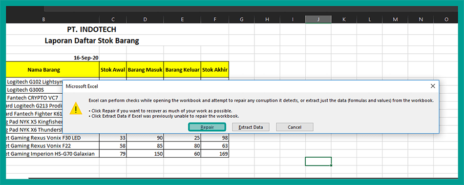The image size is (464, 185).
Task: Select column K header
Action: click(344, 19)
